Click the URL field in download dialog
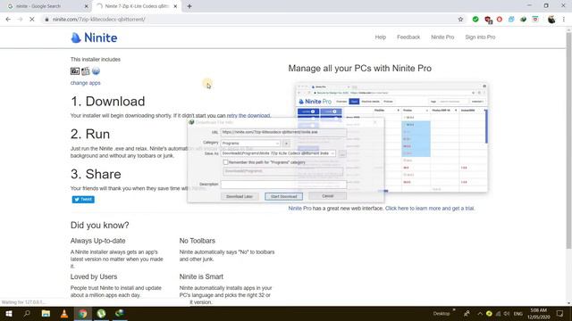The image size is (572, 321). 283,133
